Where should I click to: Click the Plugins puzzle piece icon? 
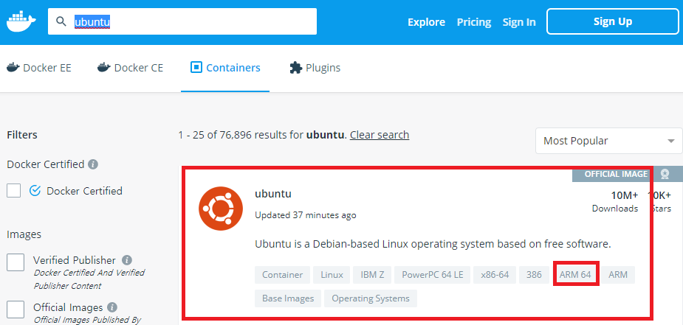[295, 68]
